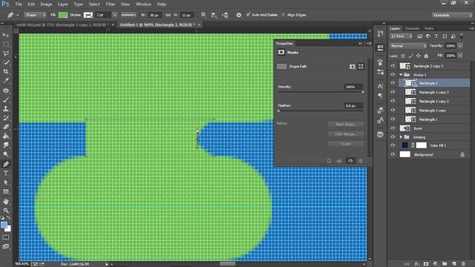Viewport: 475px width, 267px height.
Task: Select the Move tool
Action: (x=6, y=35)
